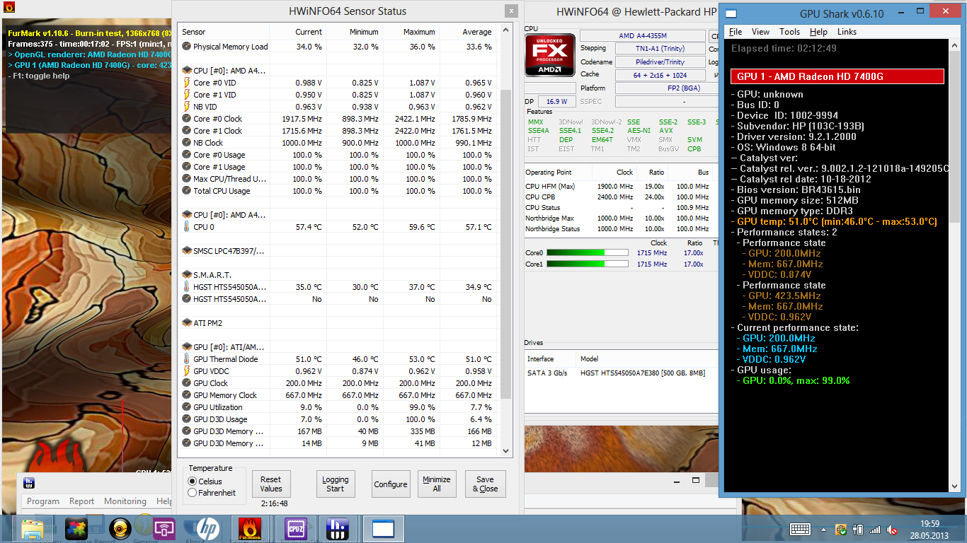Open the on-screen keyboard tray icon
The height and width of the screenshot is (543, 967).
[801, 529]
